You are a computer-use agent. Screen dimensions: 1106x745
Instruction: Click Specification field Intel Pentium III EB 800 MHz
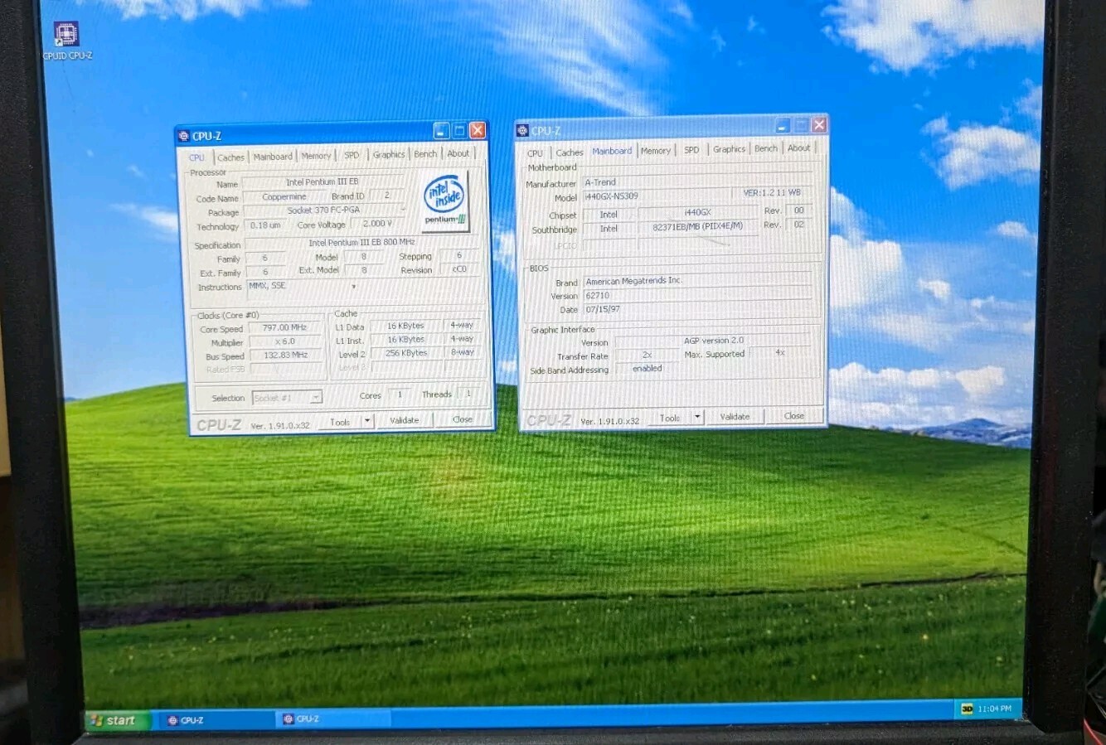pyautogui.click(x=361, y=243)
